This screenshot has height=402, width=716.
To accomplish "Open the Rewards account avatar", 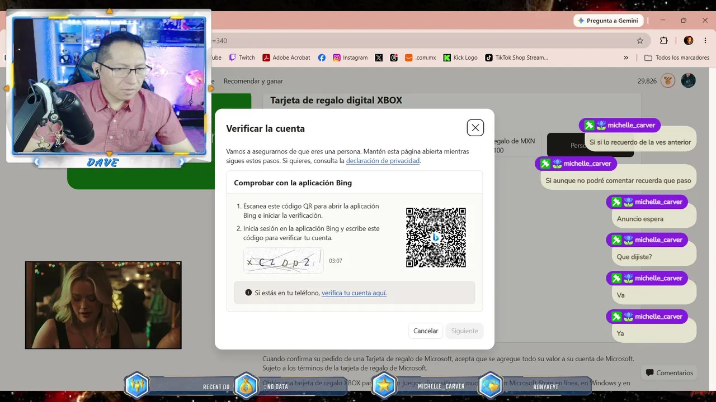I will pos(688,80).
